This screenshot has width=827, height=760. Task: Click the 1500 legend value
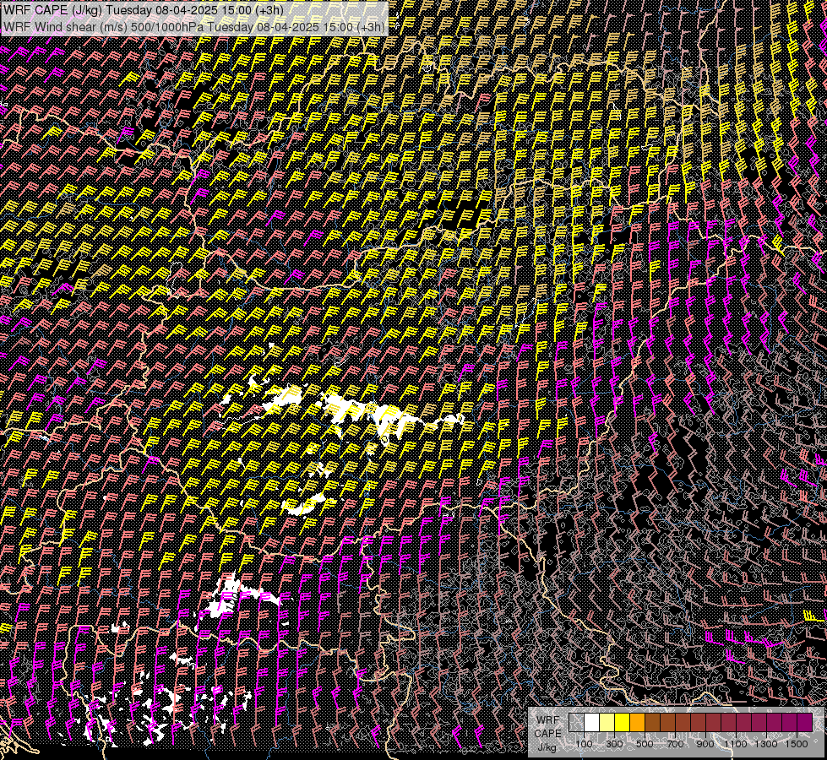coord(797,744)
